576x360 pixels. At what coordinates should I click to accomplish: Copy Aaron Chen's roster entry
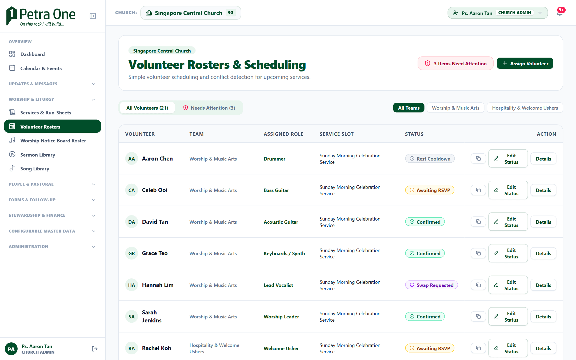coord(478,159)
